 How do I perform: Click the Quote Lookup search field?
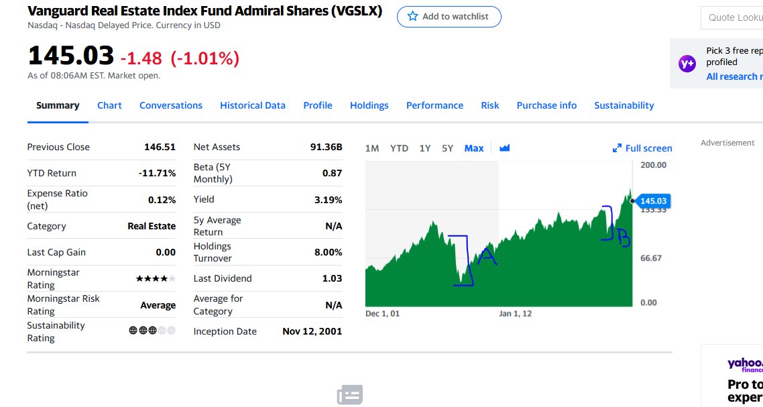tap(732, 17)
